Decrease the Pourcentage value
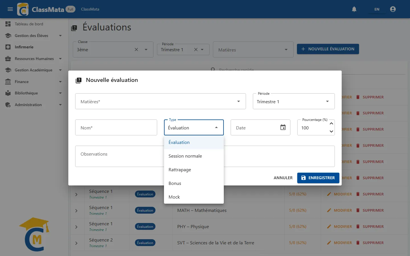 (331, 131)
